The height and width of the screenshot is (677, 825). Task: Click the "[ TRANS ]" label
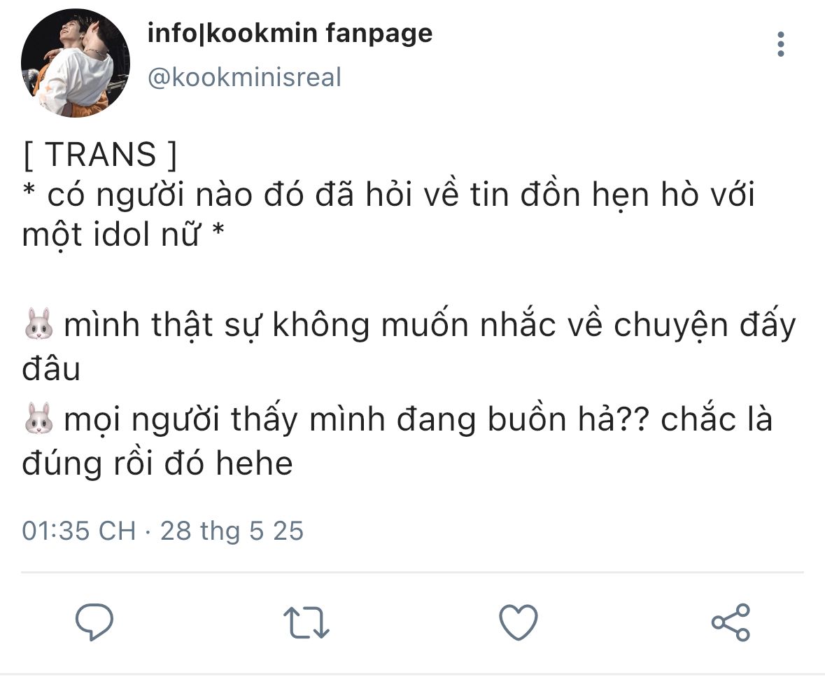tap(99, 155)
